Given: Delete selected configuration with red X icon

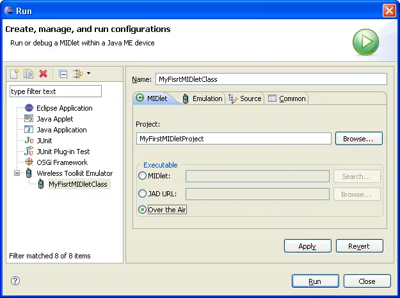Looking at the screenshot, I should (44, 74).
